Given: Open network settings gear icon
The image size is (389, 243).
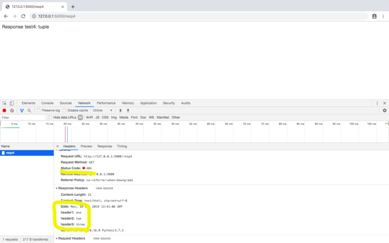Looking at the screenshot, I should 384,110.
